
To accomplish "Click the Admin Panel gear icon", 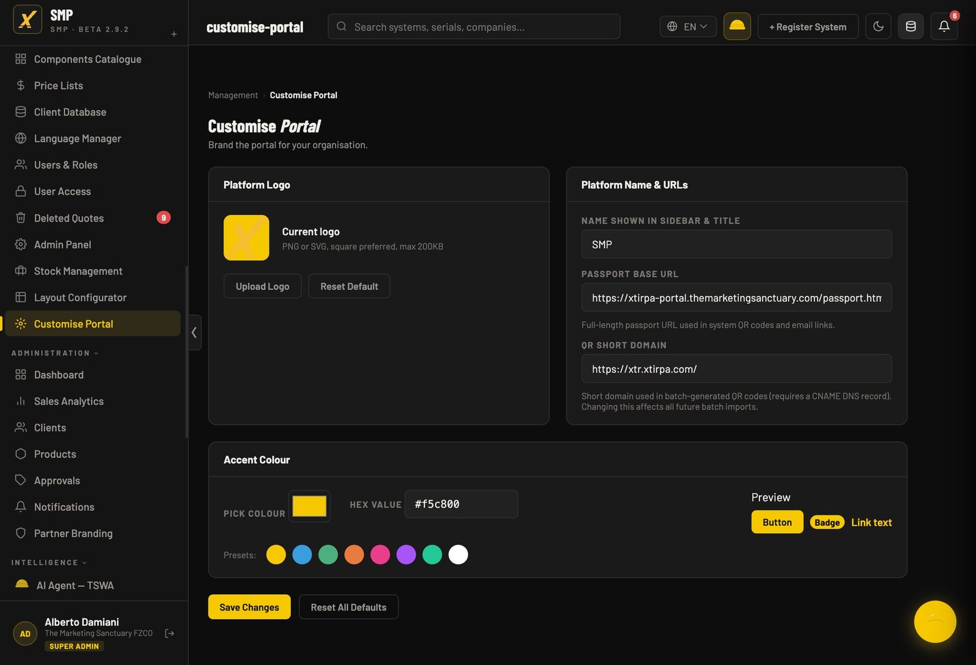I will coord(21,245).
